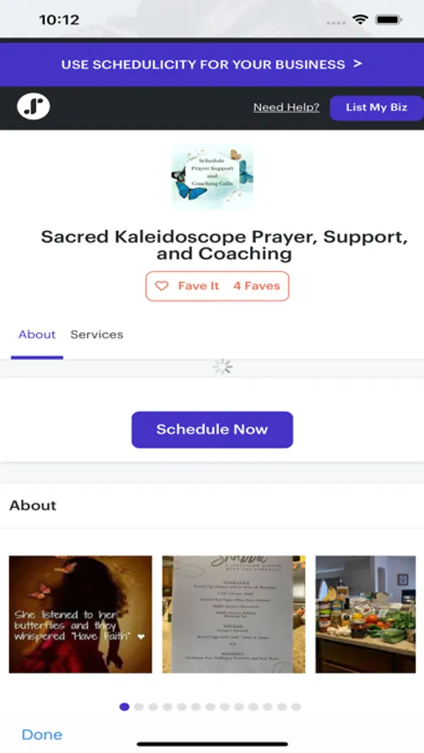Tap the battery status icon
The height and width of the screenshot is (753, 424).
tap(389, 20)
